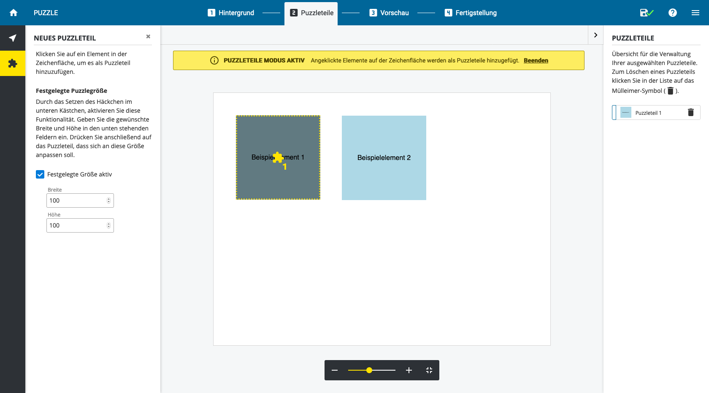The width and height of the screenshot is (709, 393).
Task: Delete Puzzleteil 1 with trash icon
Action: coord(691,112)
